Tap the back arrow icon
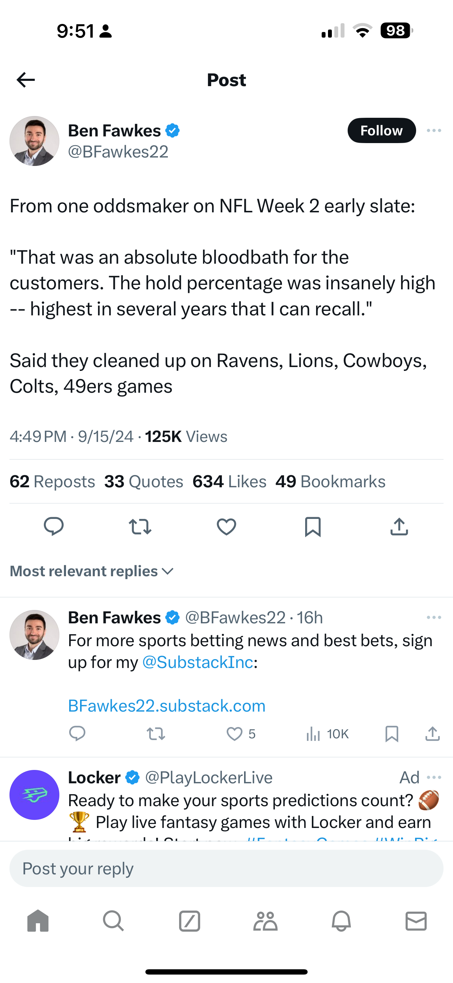The width and height of the screenshot is (453, 983). pyautogui.click(x=26, y=80)
